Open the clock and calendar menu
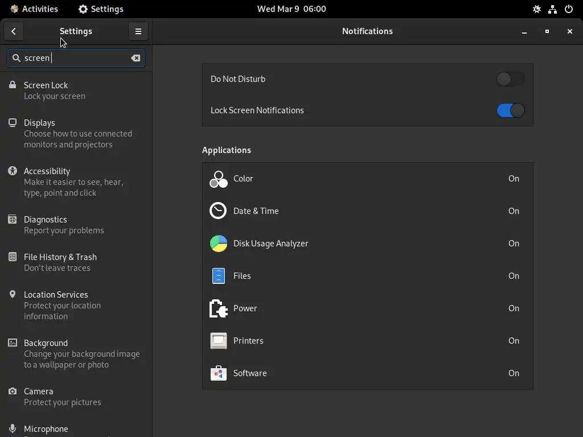This screenshot has height=437, width=583. 291,9
